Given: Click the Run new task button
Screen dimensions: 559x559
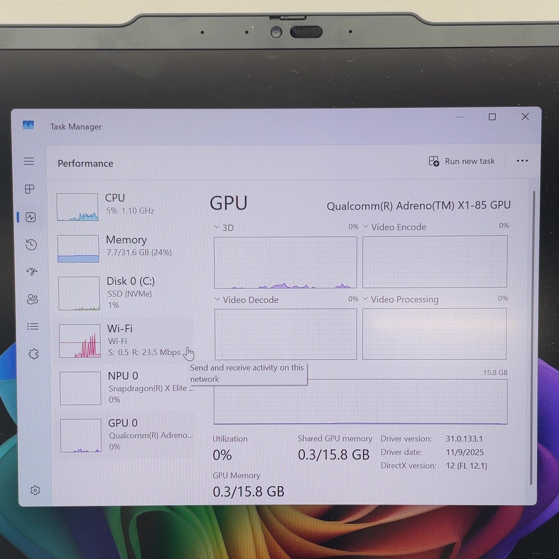Looking at the screenshot, I should click(x=462, y=161).
